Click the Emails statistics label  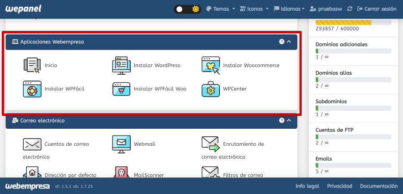pos(324,159)
